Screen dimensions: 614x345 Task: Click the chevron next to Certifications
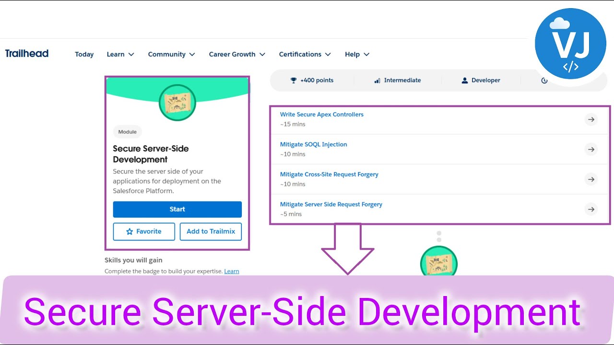tap(328, 55)
